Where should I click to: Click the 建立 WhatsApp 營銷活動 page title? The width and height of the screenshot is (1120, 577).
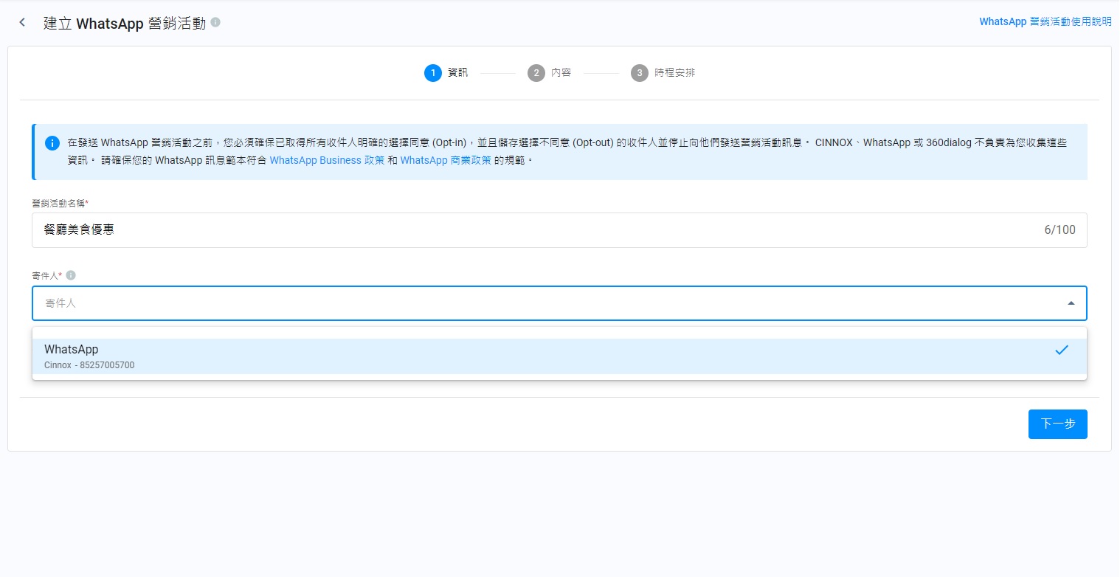125,22
